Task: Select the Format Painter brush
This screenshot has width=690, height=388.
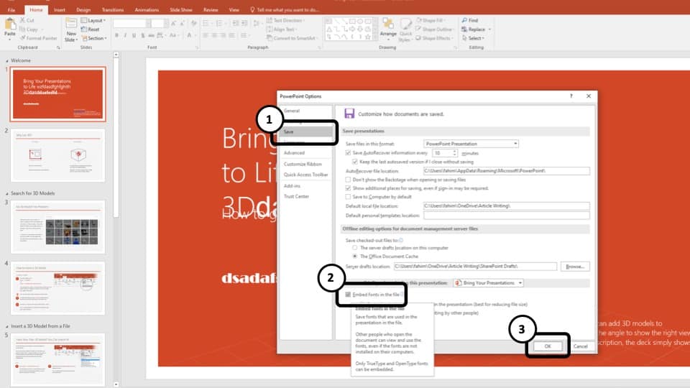Action: (x=22, y=38)
